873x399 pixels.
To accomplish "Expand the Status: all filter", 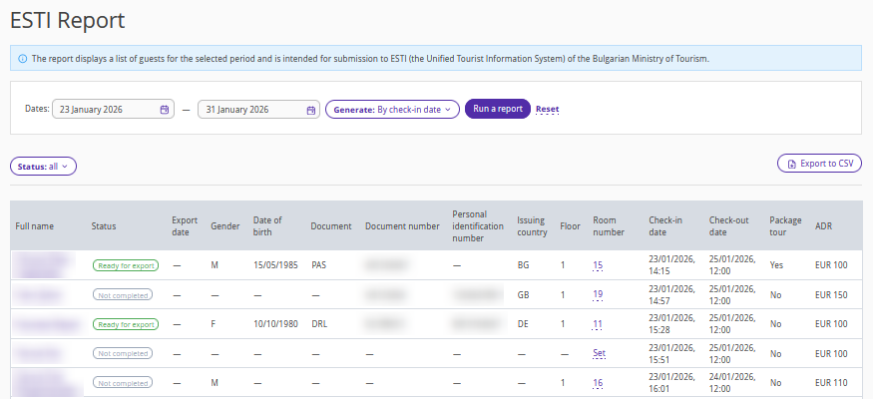I will point(43,167).
